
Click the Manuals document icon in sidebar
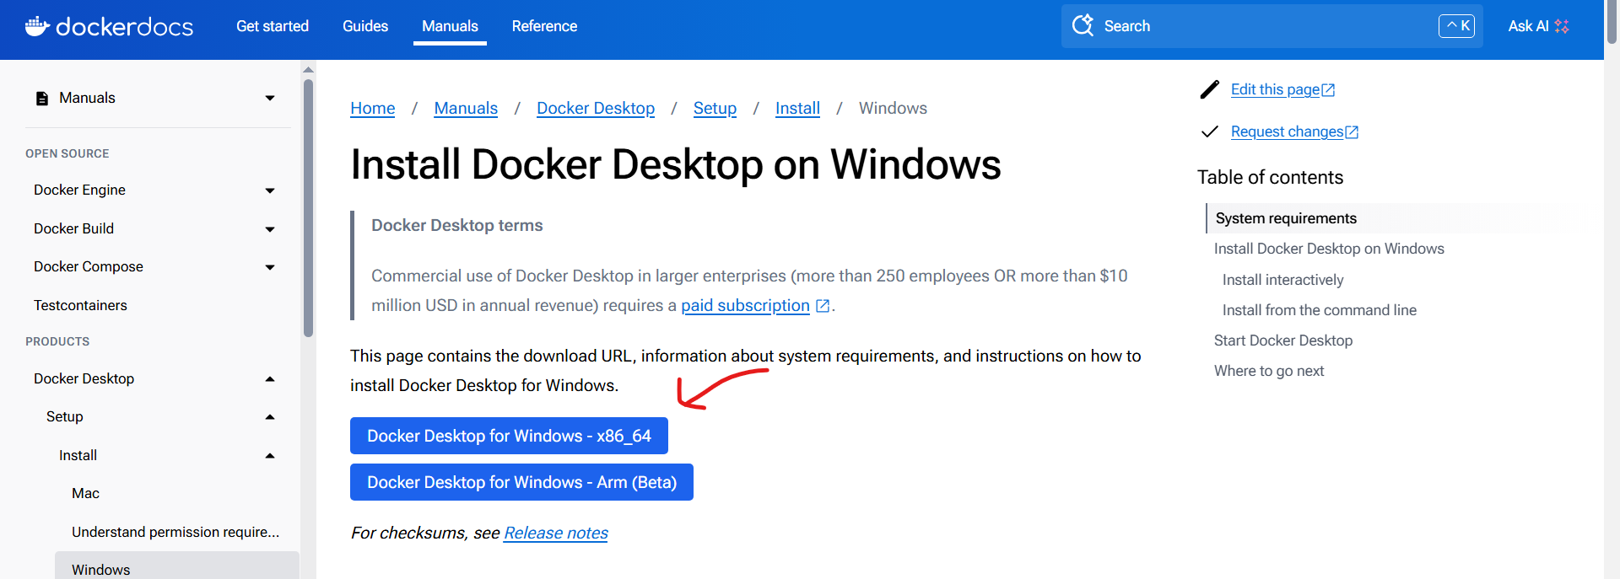point(41,99)
